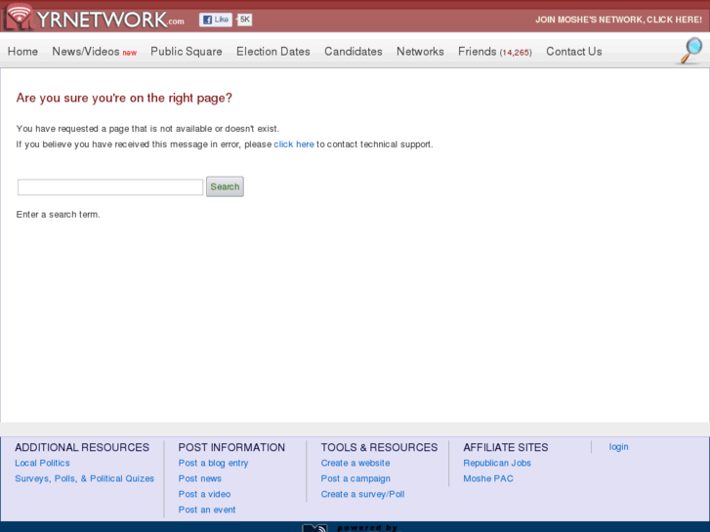Click AFFILIATE SITES footer heading

[x=505, y=447]
